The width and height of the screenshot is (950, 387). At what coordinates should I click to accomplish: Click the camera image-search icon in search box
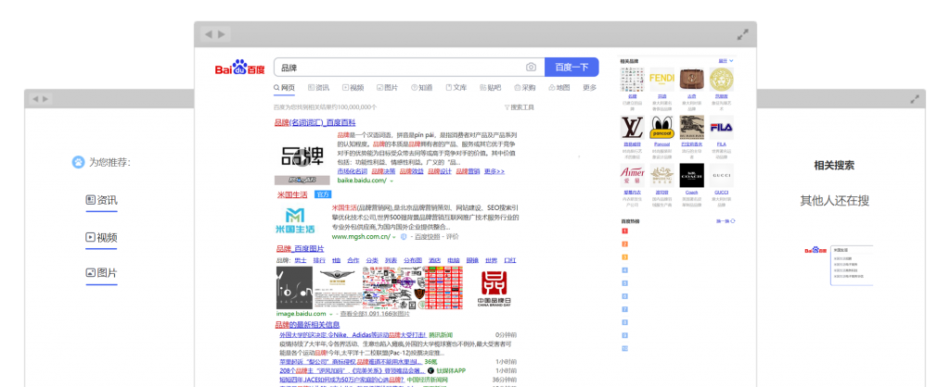531,67
